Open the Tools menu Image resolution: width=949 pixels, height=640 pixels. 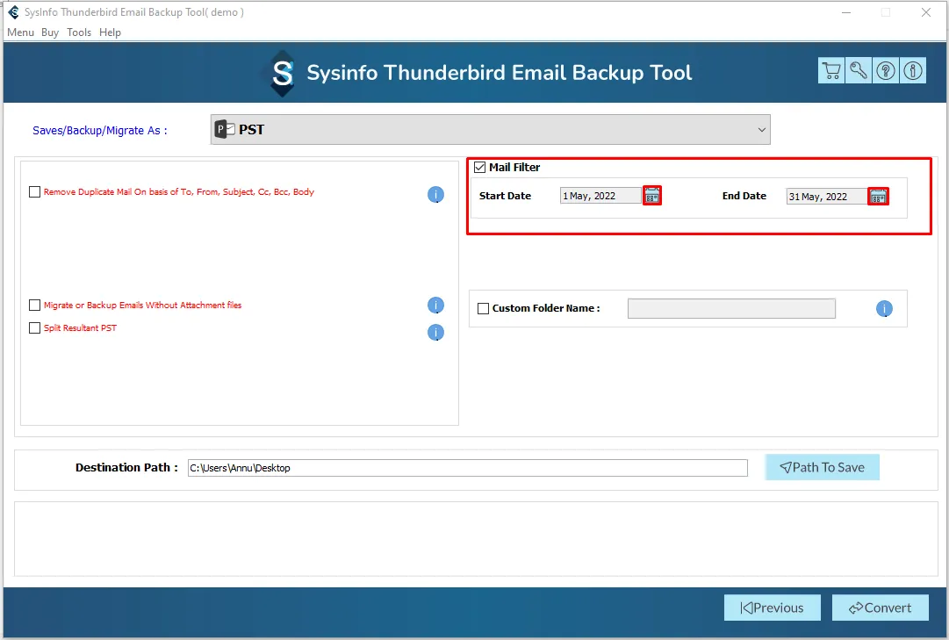coord(79,32)
